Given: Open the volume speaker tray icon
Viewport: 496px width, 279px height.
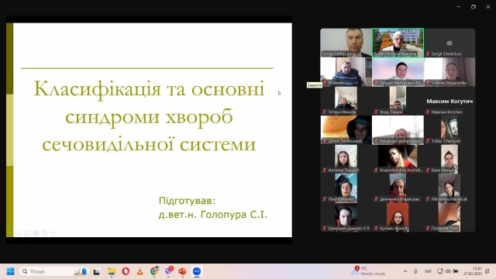Looking at the screenshot, I should coord(448,271).
